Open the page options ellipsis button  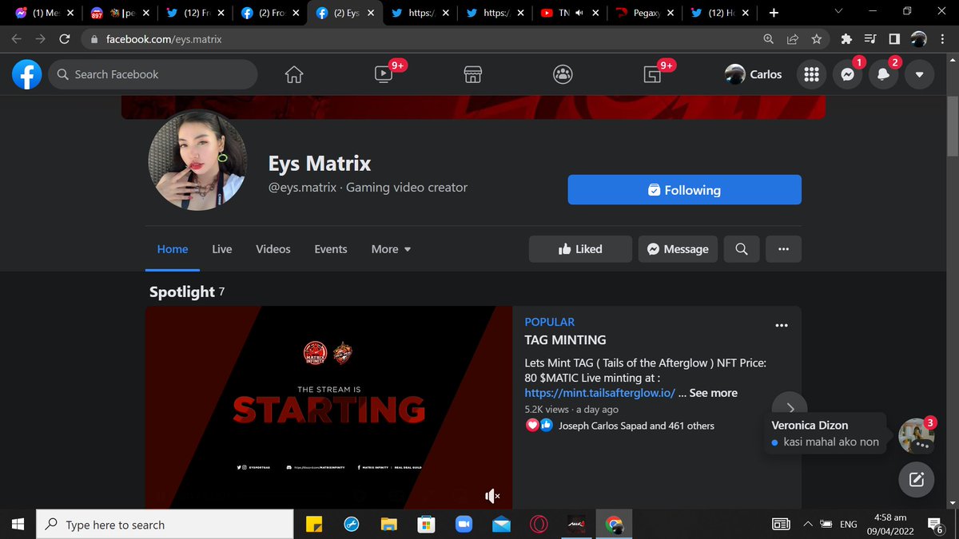click(x=783, y=249)
